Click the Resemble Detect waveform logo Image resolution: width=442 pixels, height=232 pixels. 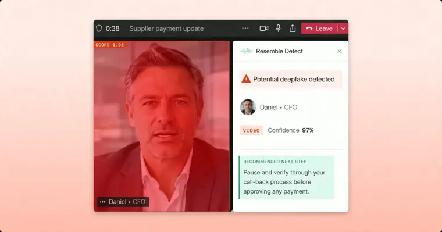[246, 51]
